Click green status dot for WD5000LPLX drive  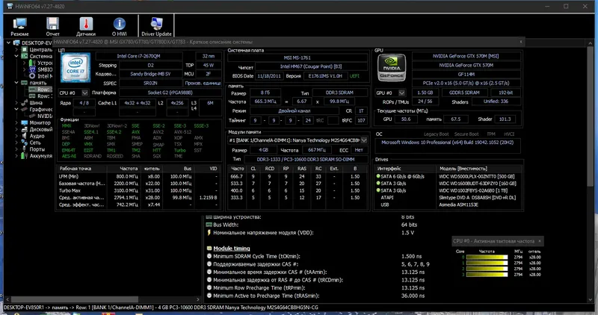pos(378,176)
